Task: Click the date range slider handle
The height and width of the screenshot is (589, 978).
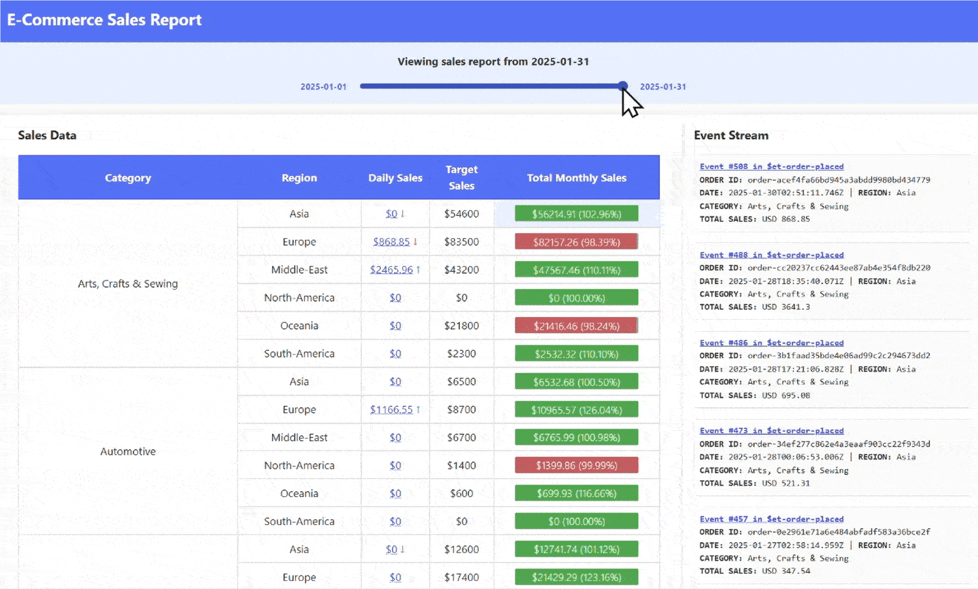Action: (x=623, y=86)
